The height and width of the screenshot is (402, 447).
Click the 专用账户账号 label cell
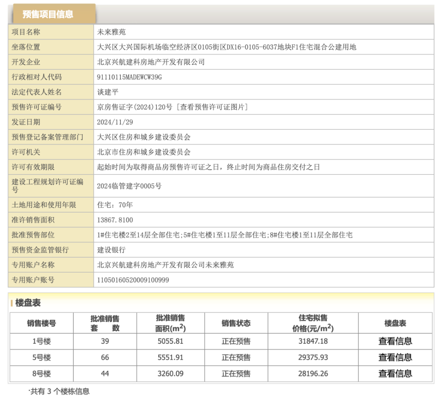[x=51, y=280]
